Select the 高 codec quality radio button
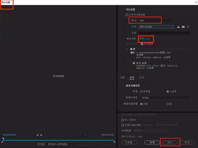The image size is (198, 148). [x=168, y=104]
